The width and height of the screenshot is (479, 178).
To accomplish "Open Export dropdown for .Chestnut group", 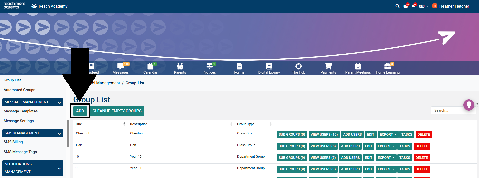I will point(388,135).
